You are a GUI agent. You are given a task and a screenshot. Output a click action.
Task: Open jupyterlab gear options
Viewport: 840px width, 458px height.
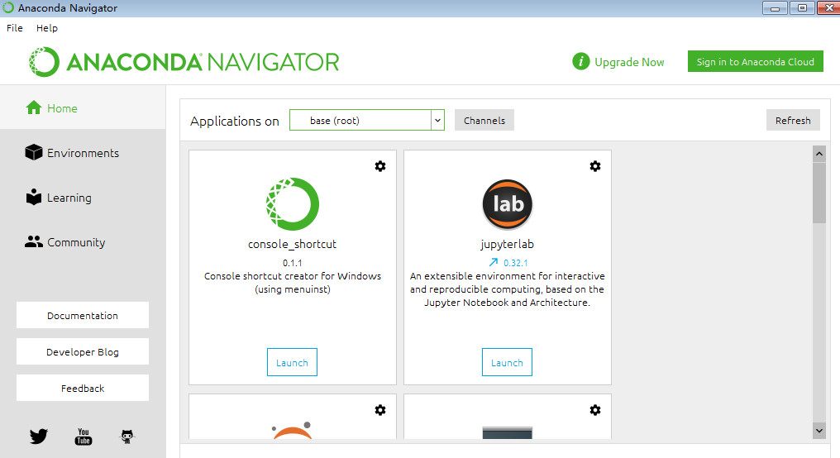[594, 166]
